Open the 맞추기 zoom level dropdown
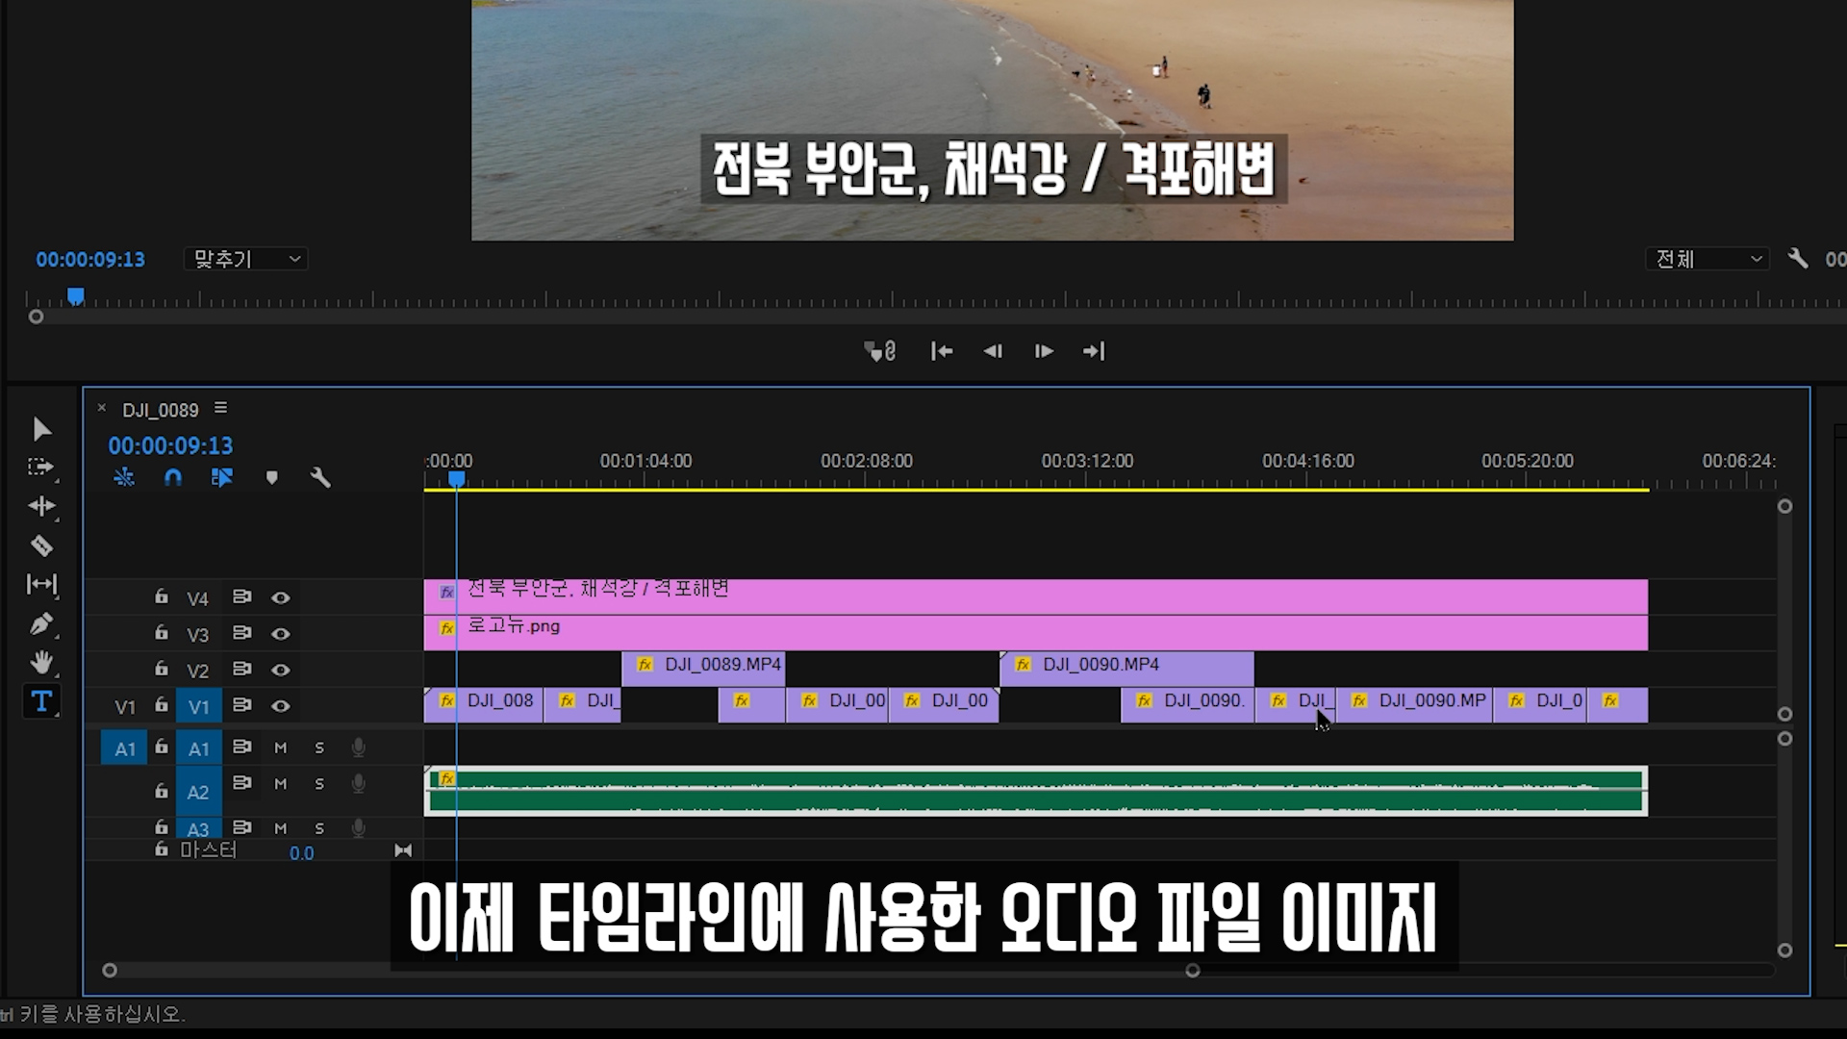Image resolution: width=1847 pixels, height=1039 pixels. pyautogui.click(x=246, y=259)
